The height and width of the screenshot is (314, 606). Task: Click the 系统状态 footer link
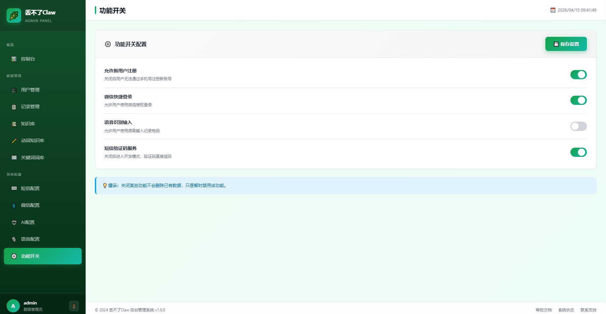[x=566, y=310]
